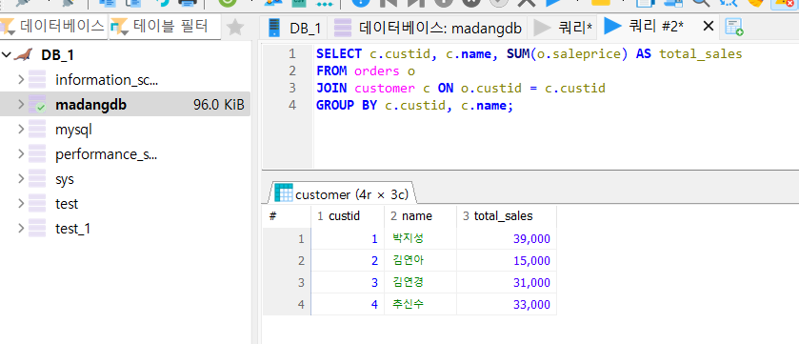This screenshot has height=344, width=799.
Task: Click the gray play icon on 쿼리* tab
Action: (x=543, y=28)
